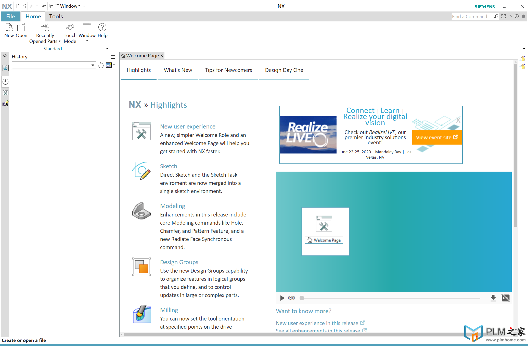The height and width of the screenshot is (346, 528).
Task: Select the Welcome Page document tab
Action: 142,56
